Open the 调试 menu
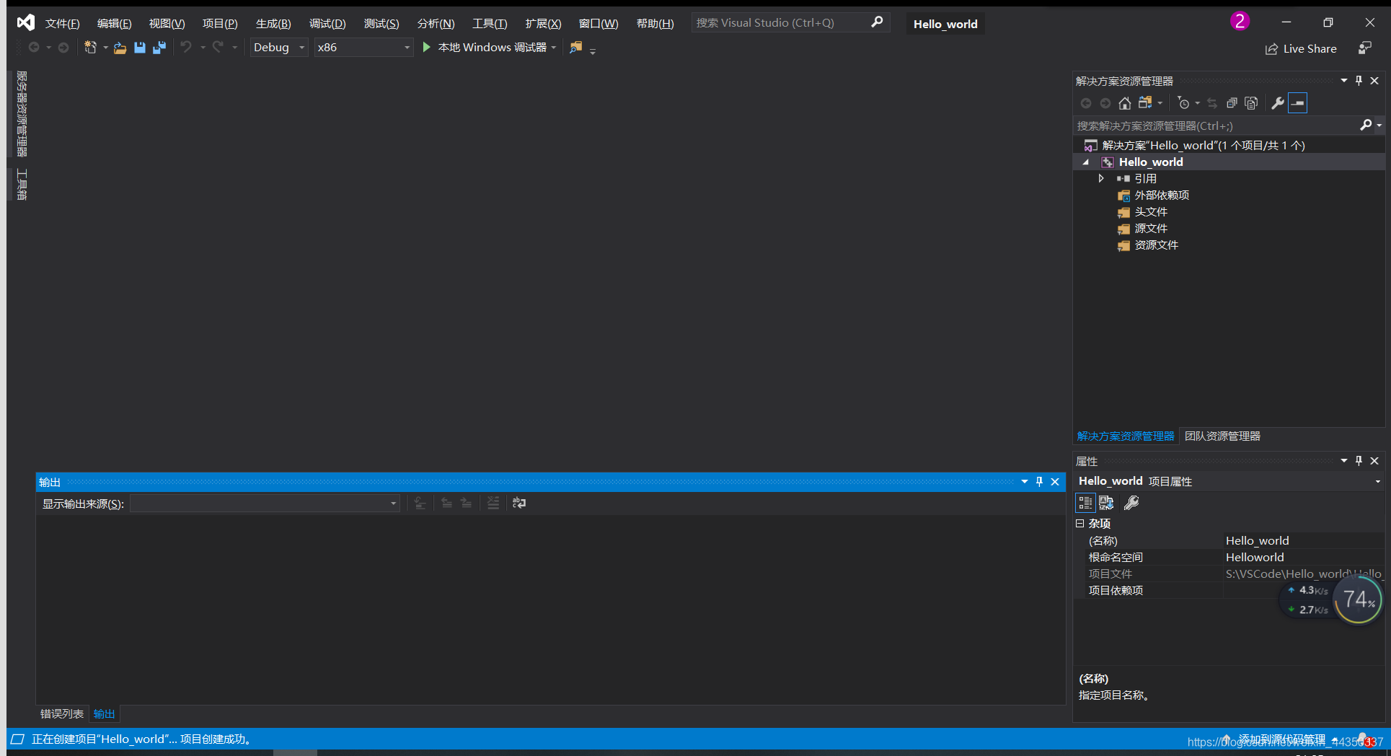 [327, 23]
